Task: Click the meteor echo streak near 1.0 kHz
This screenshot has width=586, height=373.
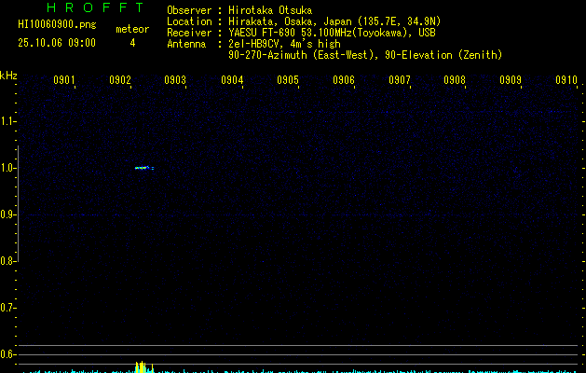Action: click(142, 168)
